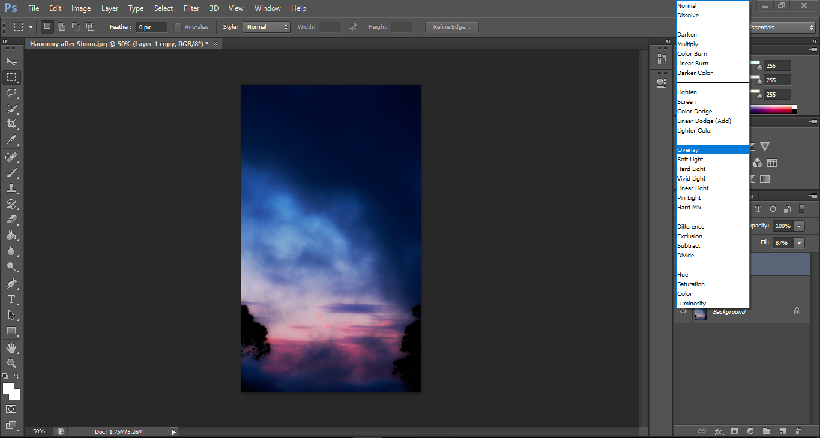Open the Color panel flyout menu
The height and width of the screenshot is (438, 820).
click(813, 50)
